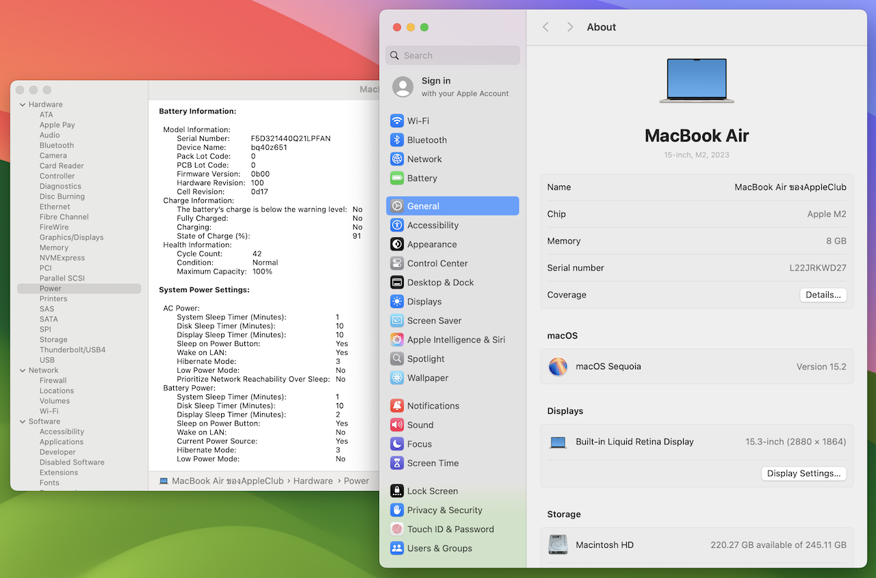Select Card Reader in hardware list
The width and height of the screenshot is (876, 578).
(x=62, y=166)
